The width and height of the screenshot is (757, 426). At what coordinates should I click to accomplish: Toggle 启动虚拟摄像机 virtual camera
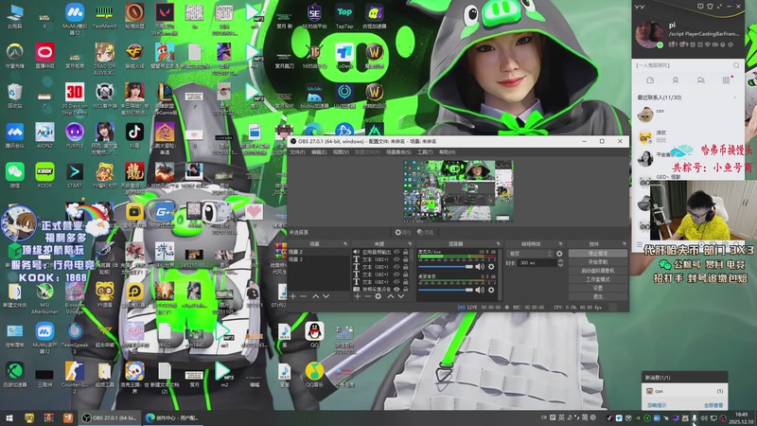(598, 271)
